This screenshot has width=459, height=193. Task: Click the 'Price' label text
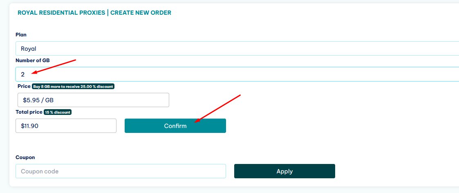click(x=24, y=86)
